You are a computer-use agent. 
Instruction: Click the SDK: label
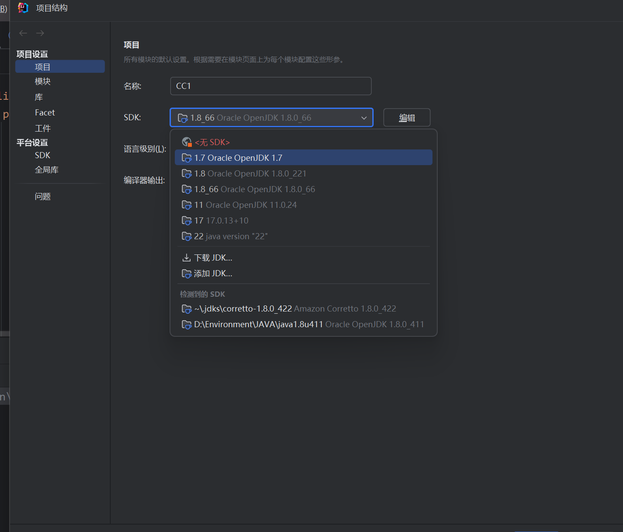click(133, 118)
